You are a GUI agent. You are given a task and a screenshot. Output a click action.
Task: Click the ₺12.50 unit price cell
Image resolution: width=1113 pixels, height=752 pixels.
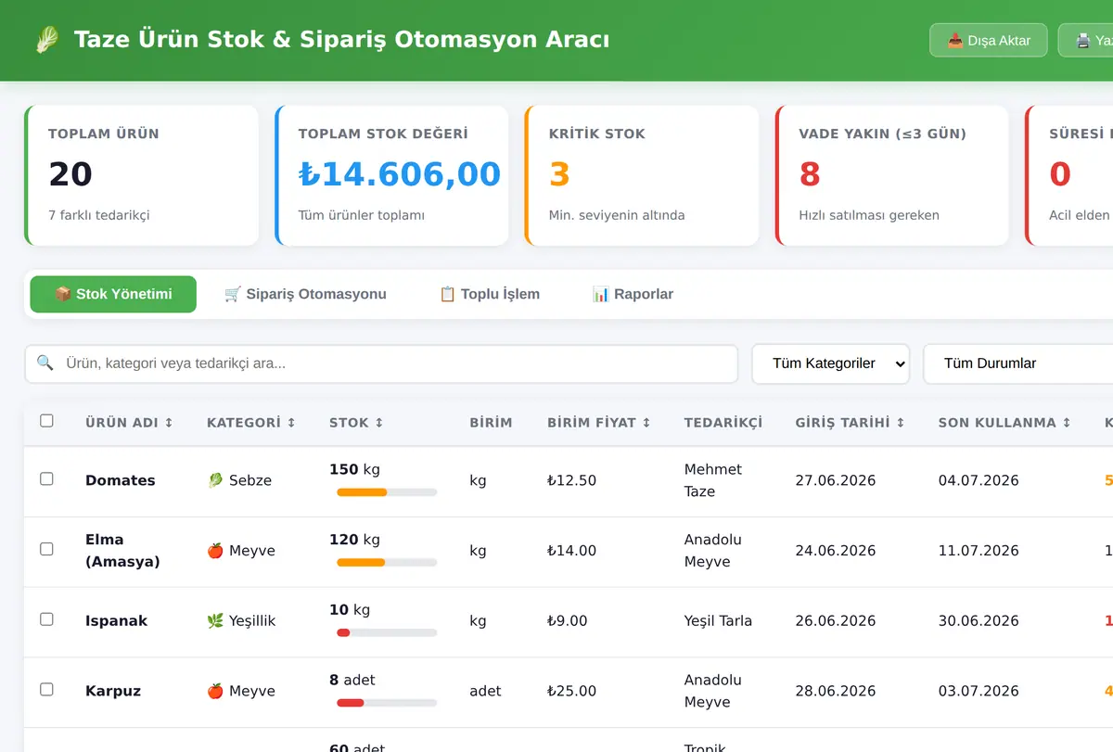[x=572, y=480]
